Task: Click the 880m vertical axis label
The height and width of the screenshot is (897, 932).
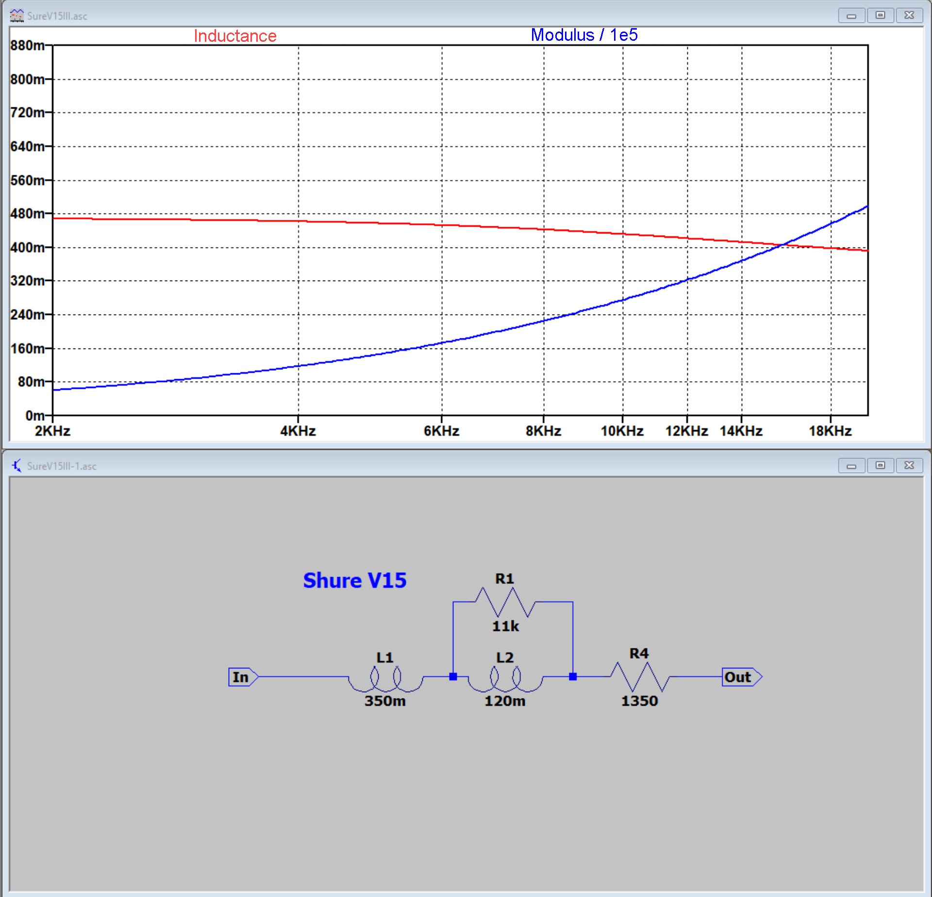Action: coord(28,45)
